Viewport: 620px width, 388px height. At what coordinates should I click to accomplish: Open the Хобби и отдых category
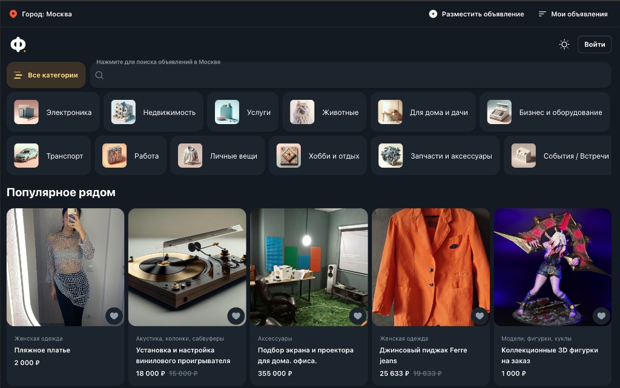318,156
